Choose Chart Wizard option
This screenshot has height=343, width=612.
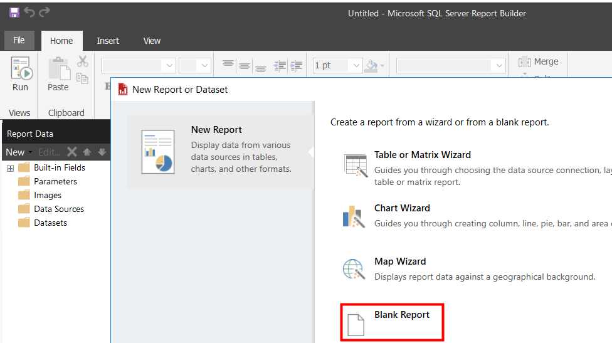pos(402,208)
